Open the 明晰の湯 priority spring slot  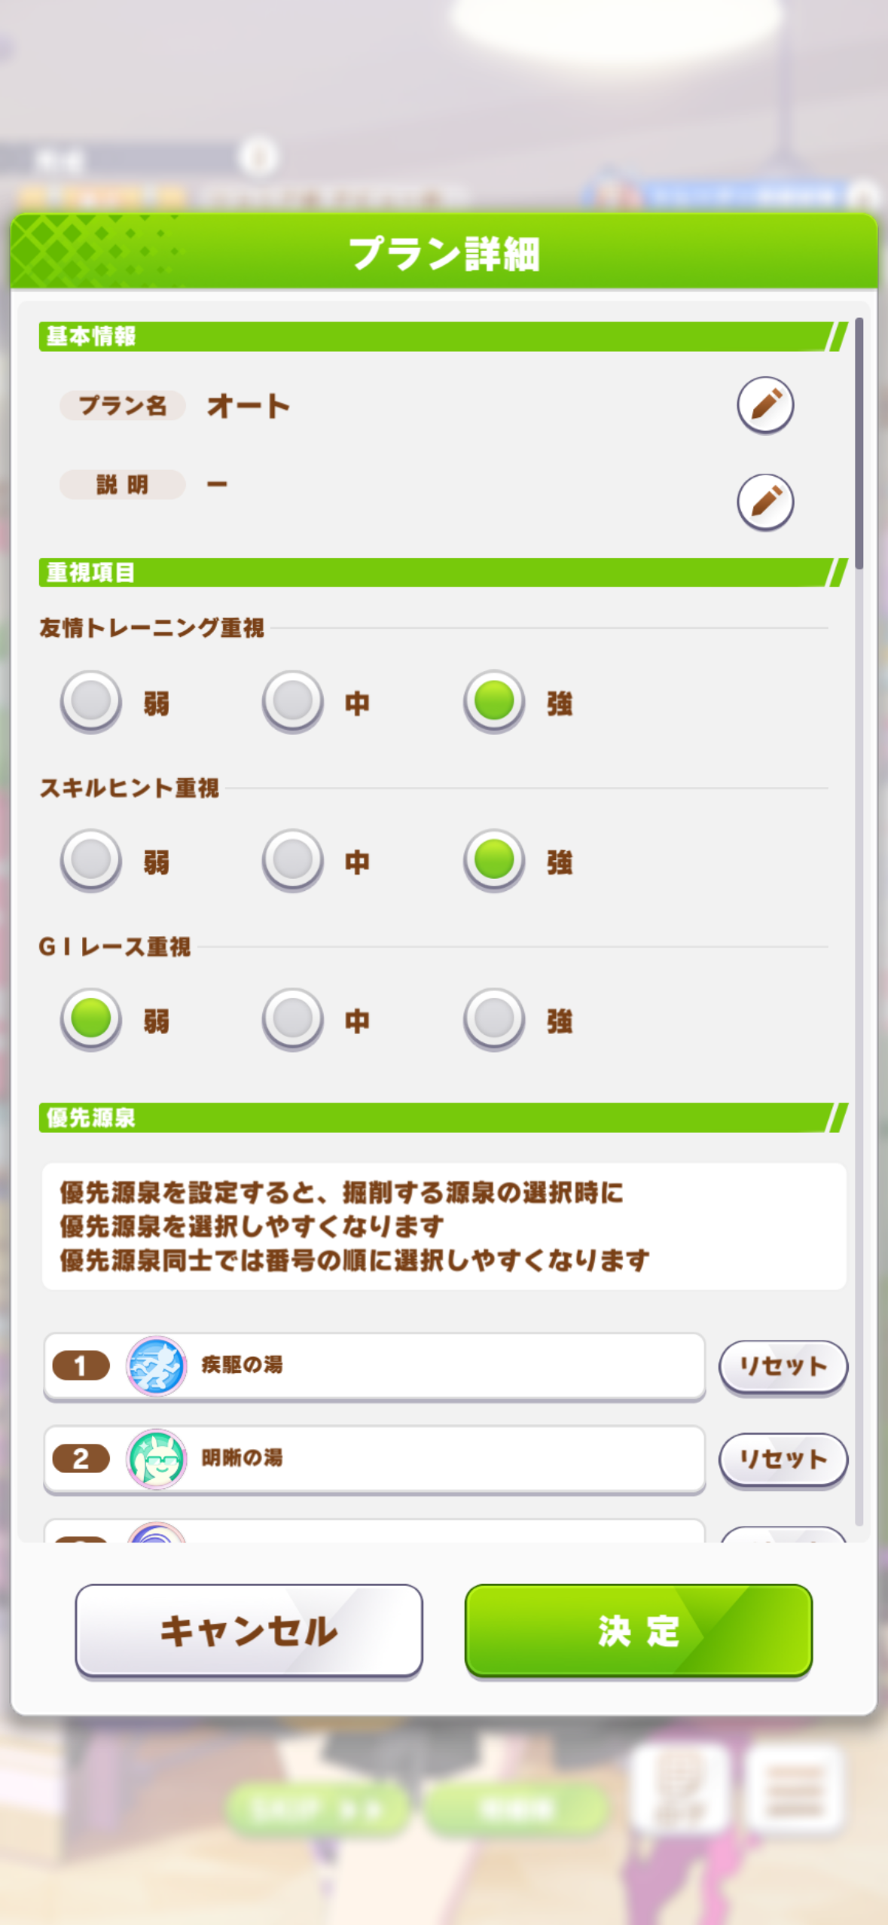click(x=452, y=1459)
